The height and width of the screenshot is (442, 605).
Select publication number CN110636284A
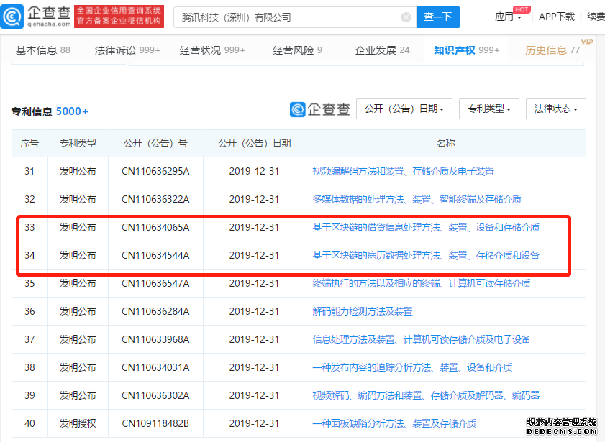[x=155, y=311]
